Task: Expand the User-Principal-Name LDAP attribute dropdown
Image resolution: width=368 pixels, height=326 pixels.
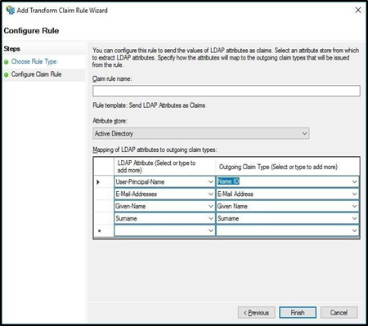Action: pyautogui.click(x=211, y=181)
